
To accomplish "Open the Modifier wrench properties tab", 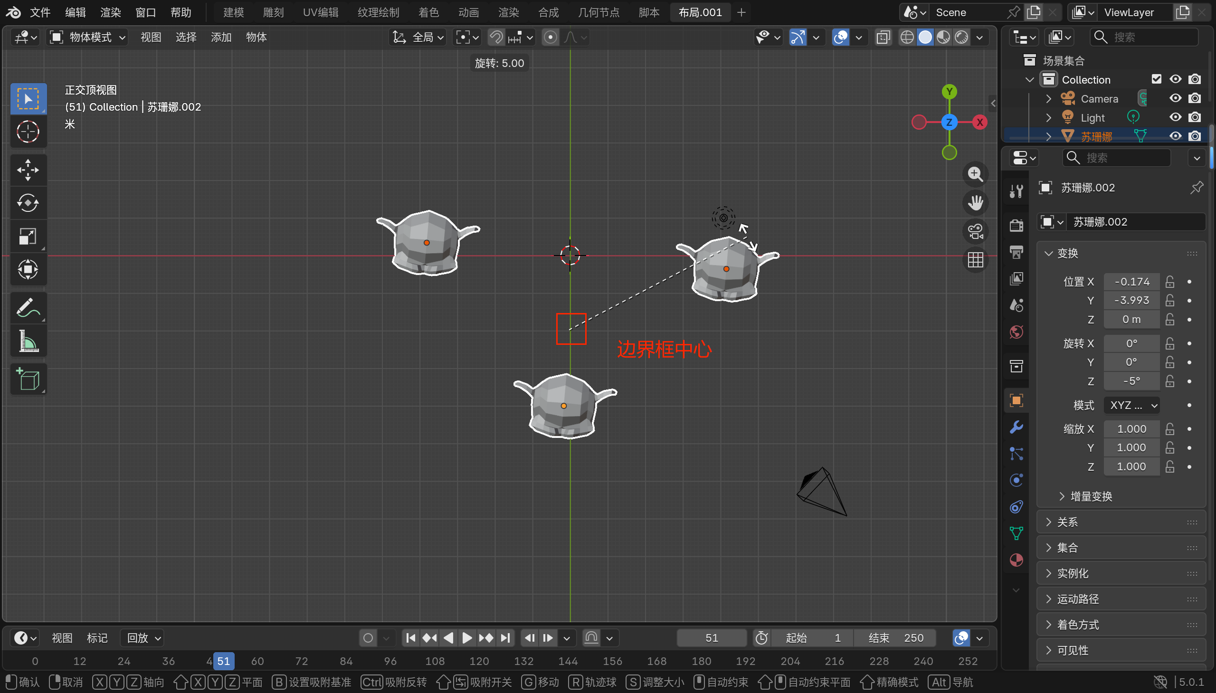I will pos(1016,427).
